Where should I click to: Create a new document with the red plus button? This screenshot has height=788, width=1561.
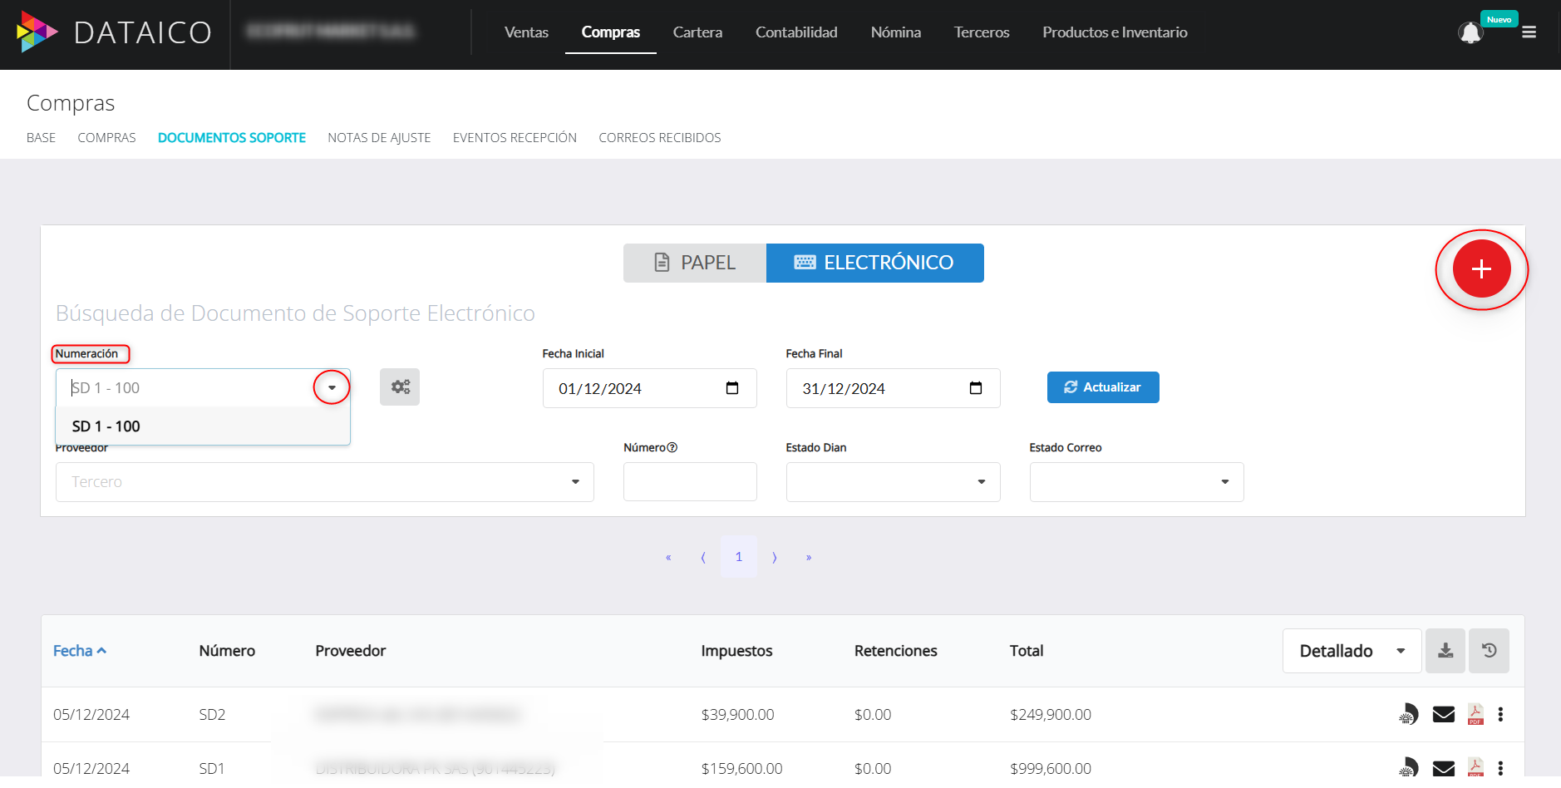pos(1481,268)
